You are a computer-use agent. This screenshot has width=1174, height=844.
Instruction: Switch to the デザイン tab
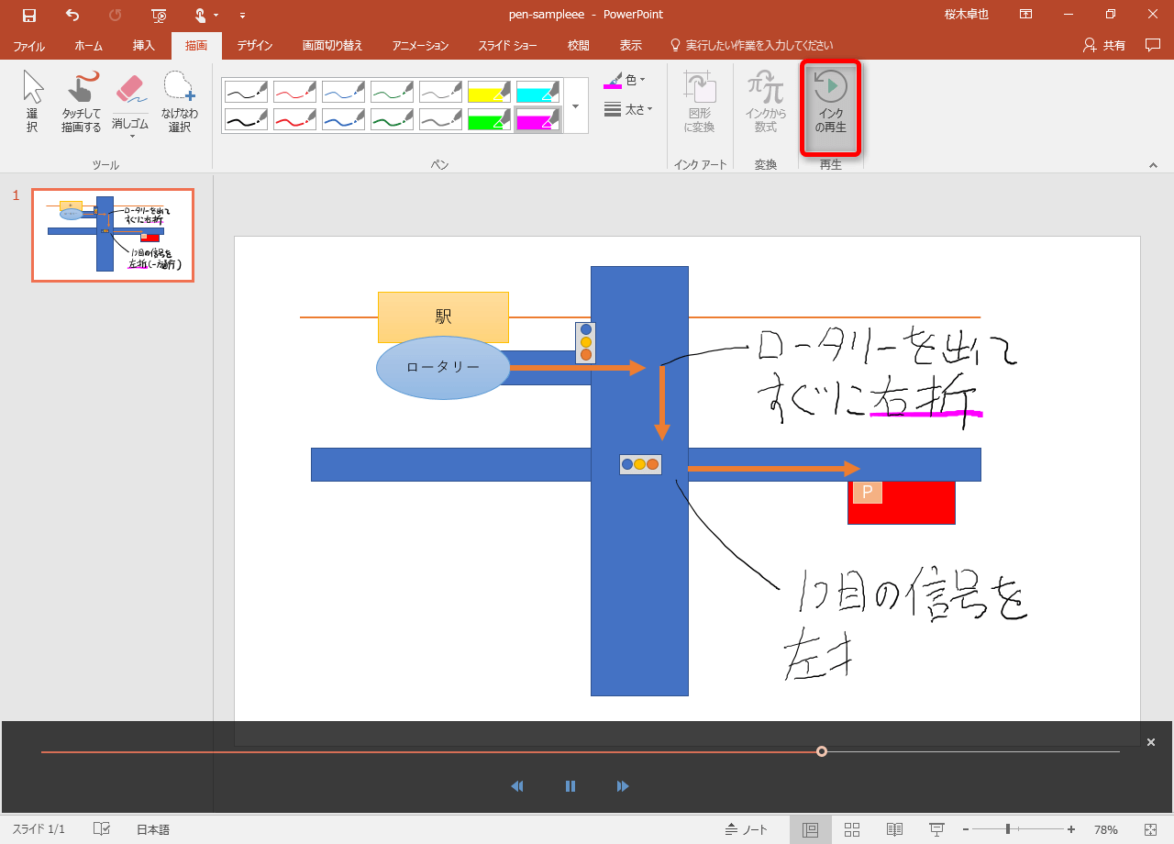tap(254, 45)
